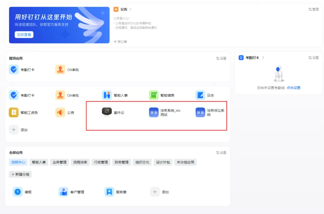This screenshot has height=214, width=324.
Task: Open the 智能填表 app
Action: coord(154,95)
